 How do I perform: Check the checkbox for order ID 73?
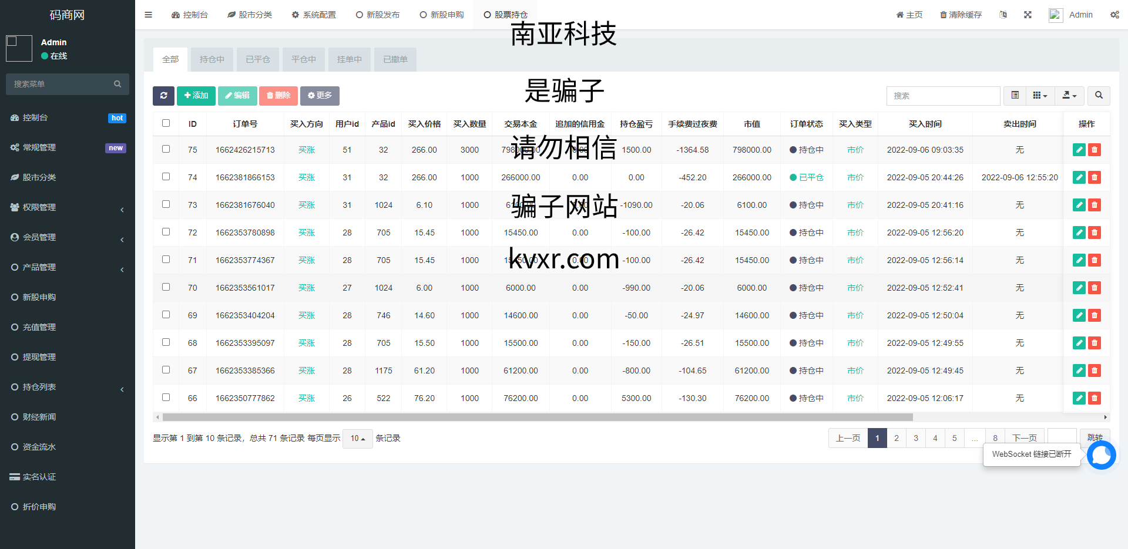coord(166,204)
